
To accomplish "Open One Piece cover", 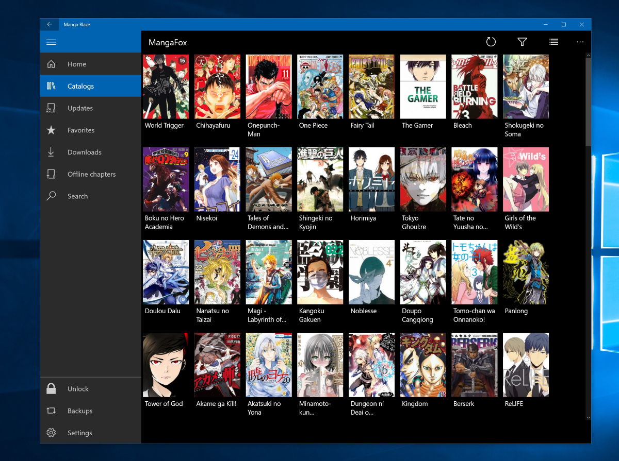I will point(320,87).
